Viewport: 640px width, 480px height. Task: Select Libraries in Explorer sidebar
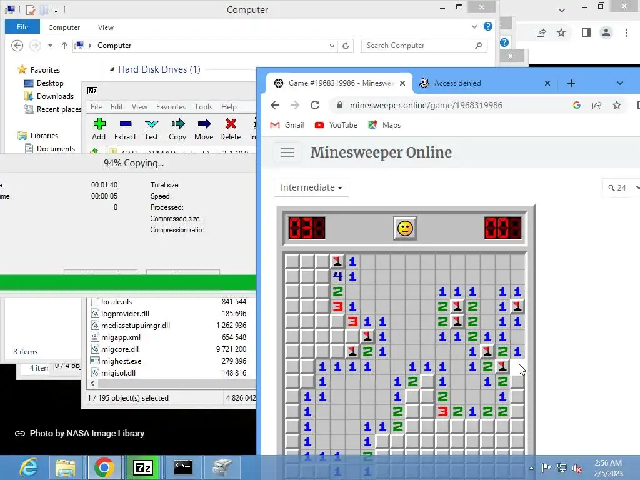pos(38,136)
